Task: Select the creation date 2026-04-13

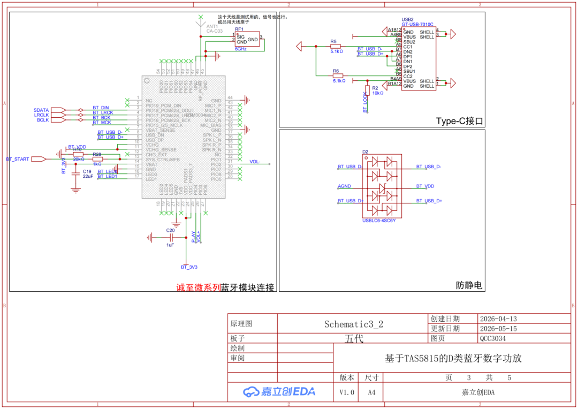Action: 498,319
